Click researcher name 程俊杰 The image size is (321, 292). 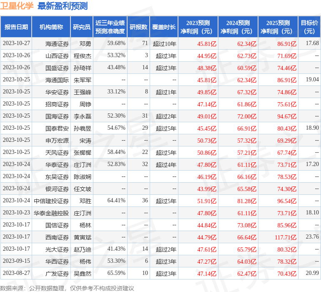(x=82, y=56)
